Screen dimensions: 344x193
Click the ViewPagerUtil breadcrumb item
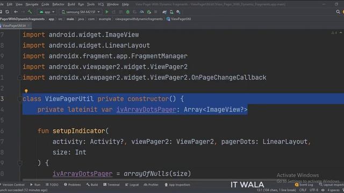178,19
